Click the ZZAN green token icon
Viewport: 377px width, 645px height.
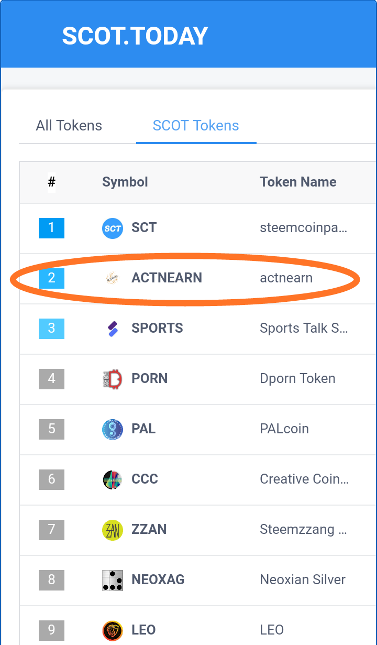pos(112,529)
